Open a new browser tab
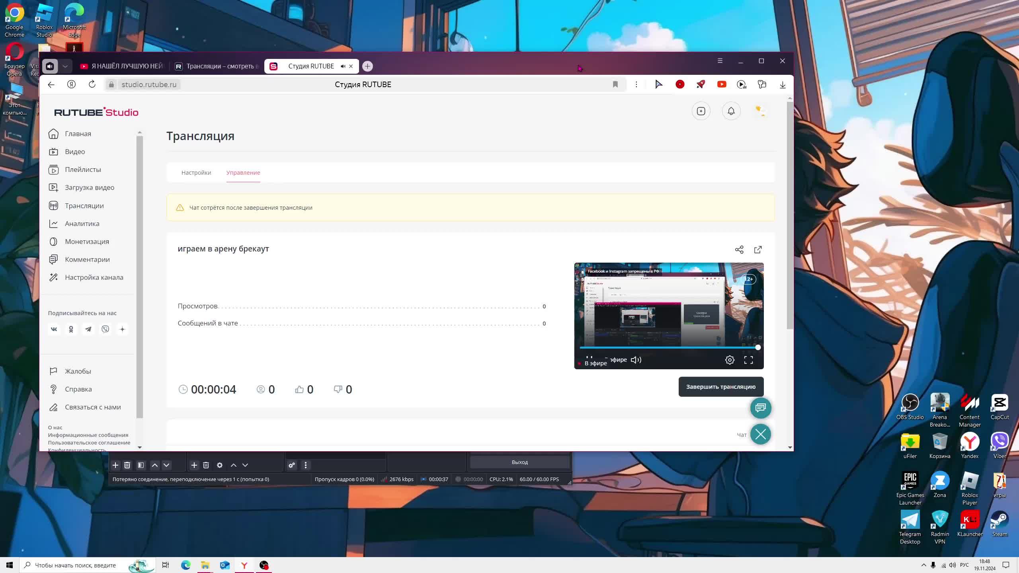Screen dimensions: 1019x573 (x=367, y=66)
